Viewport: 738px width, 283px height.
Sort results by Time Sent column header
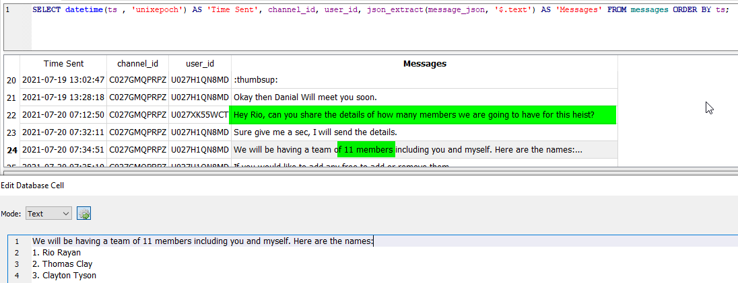(x=63, y=64)
